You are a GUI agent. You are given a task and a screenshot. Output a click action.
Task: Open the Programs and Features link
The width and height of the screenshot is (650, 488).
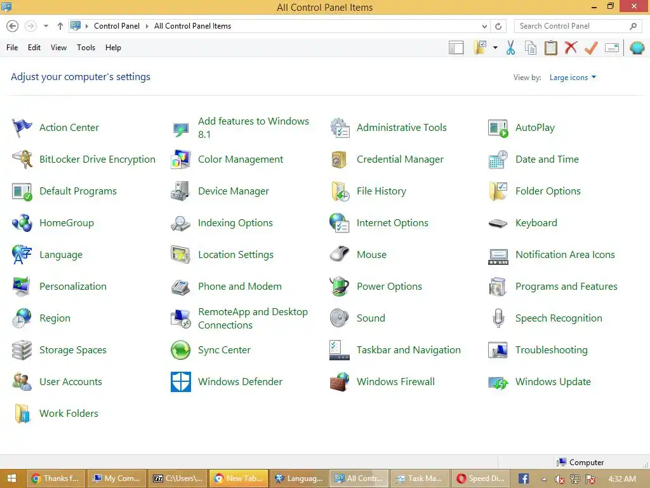point(566,287)
